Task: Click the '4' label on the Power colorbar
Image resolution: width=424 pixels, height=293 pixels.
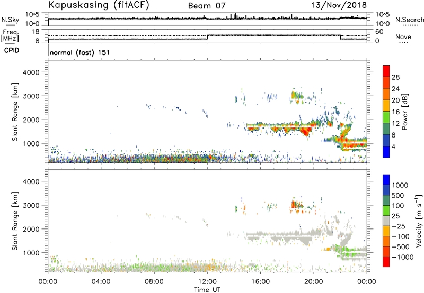Action: pos(393,146)
